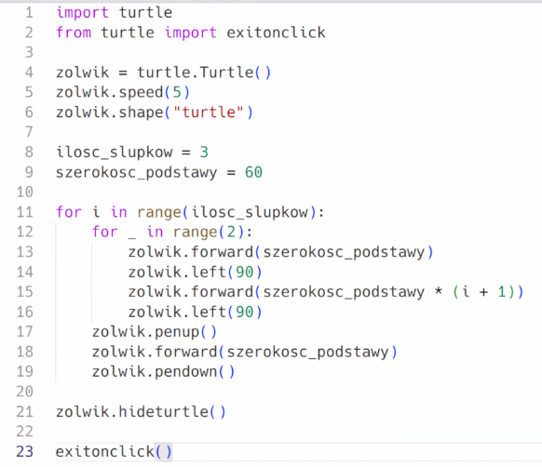This screenshot has height=467, width=542.
Task: Click the variable ilosc_slupkow on line 8
Action: coord(114,153)
